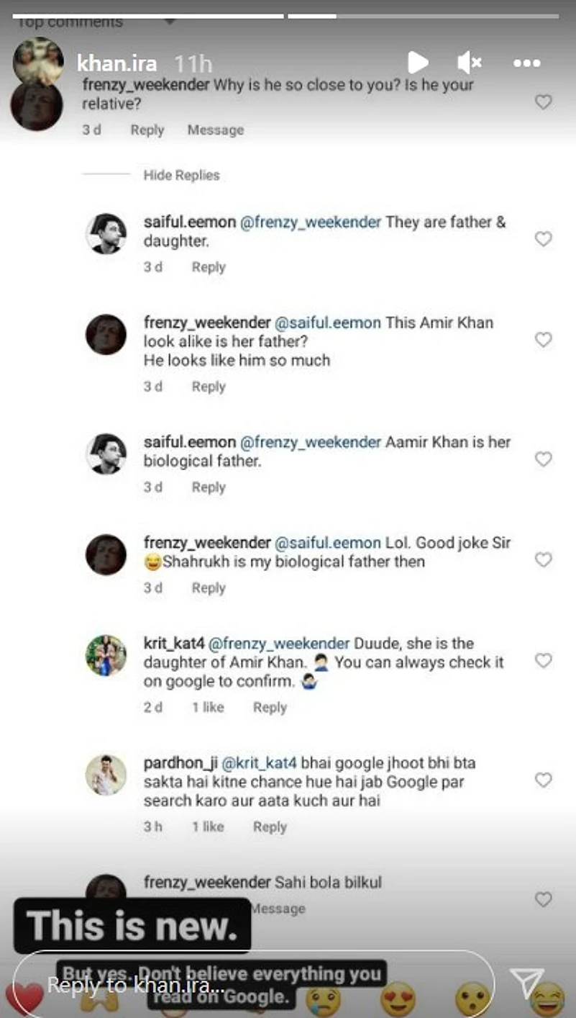Image resolution: width=576 pixels, height=1018 pixels.
Task: Type in the "Reply to khan.ira" field
Action: pos(253,984)
